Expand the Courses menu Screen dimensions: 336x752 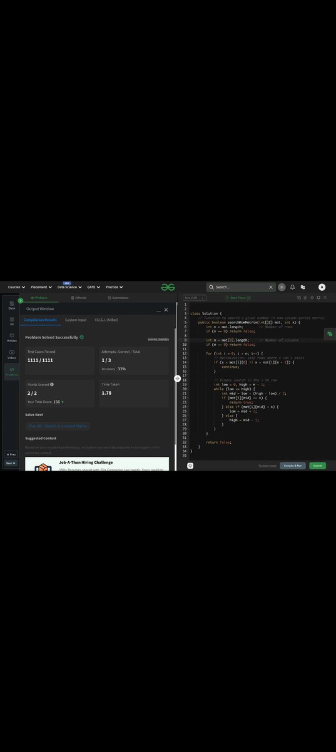point(16,287)
